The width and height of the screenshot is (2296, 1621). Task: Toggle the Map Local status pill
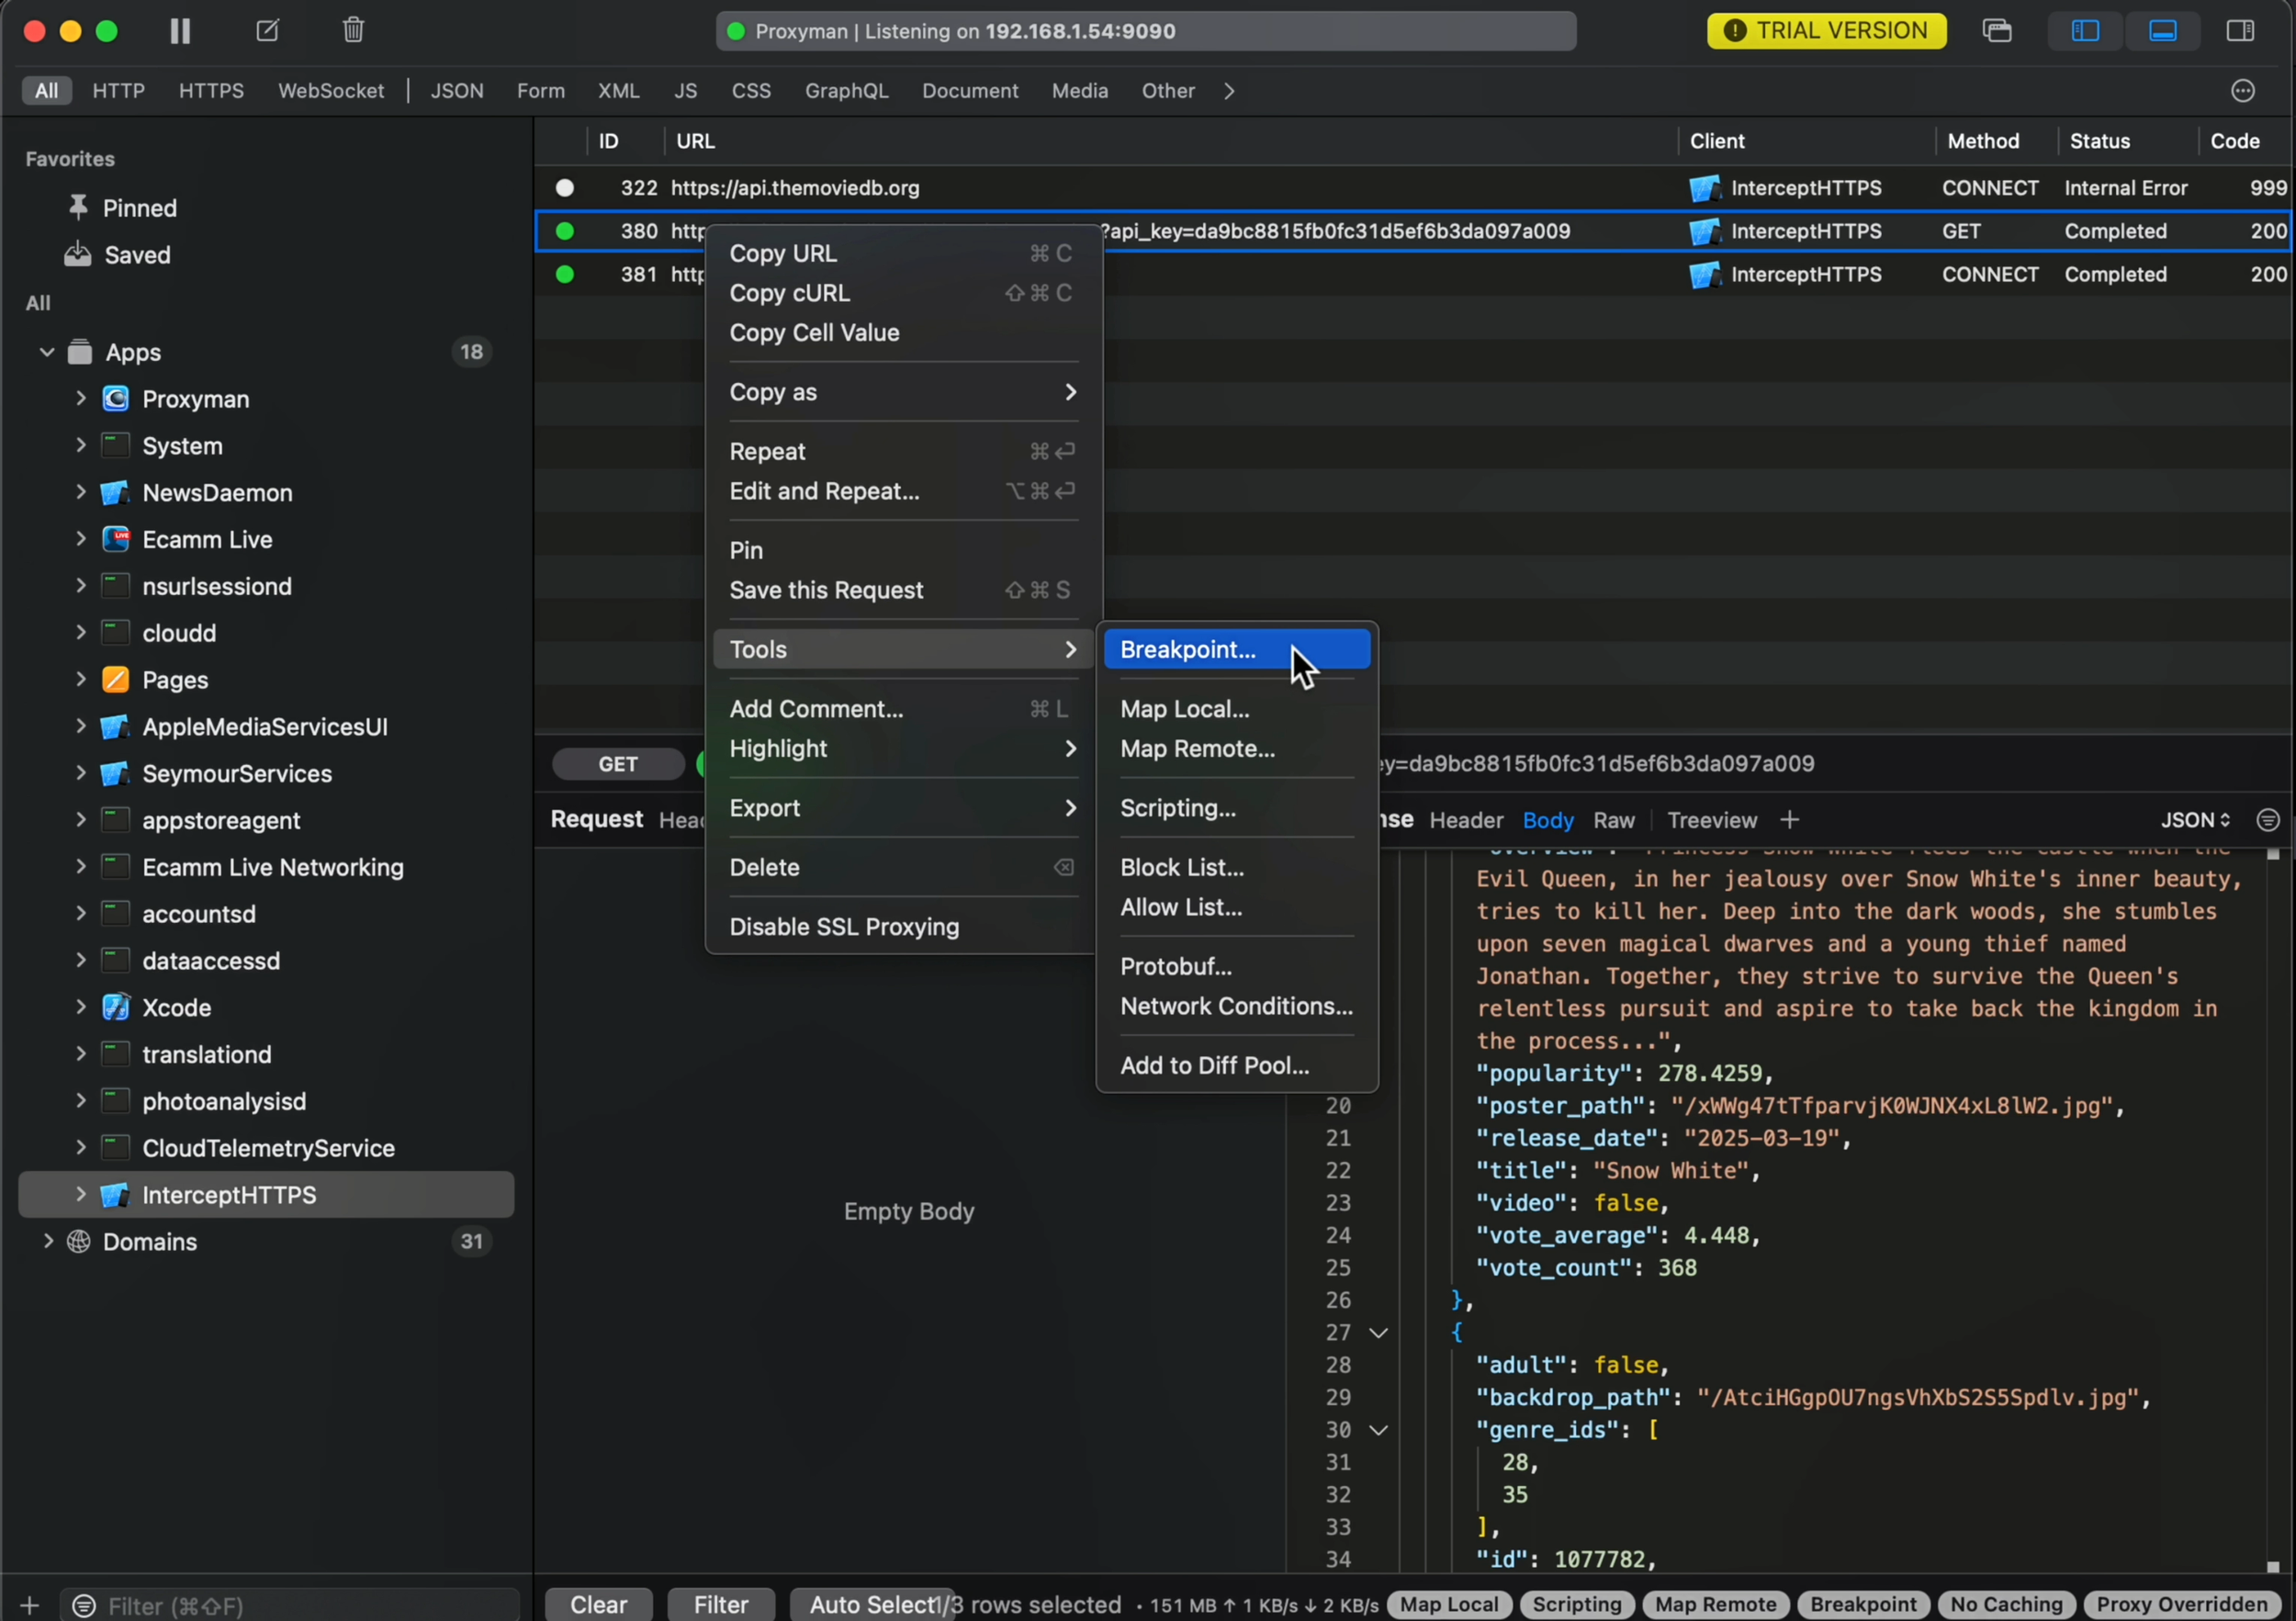[x=1448, y=1604]
